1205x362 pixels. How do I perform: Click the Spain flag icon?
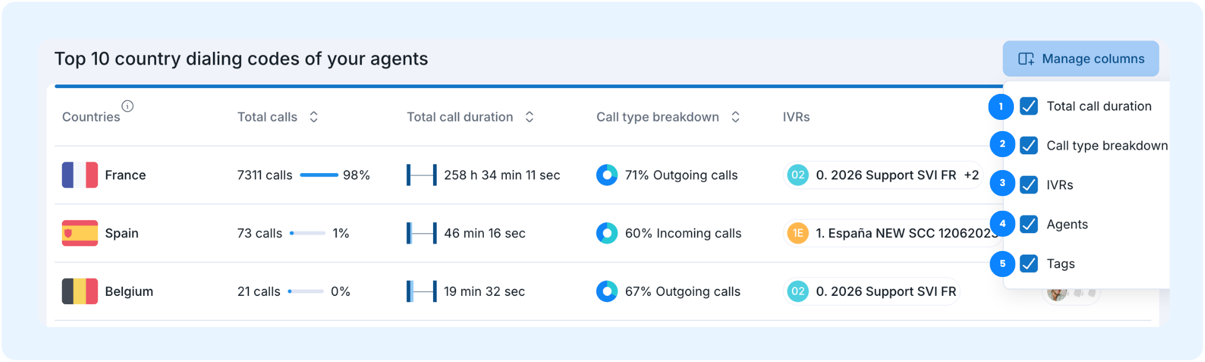pyautogui.click(x=80, y=233)
